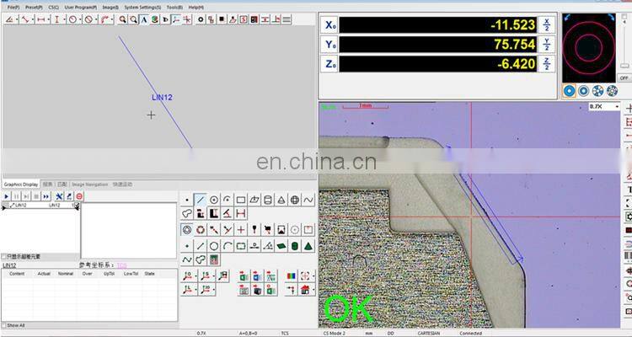Expand the red curved arrow tool dropdown
Image resolution: width=632 pixels, height=337 pixels.
[112, 19]
